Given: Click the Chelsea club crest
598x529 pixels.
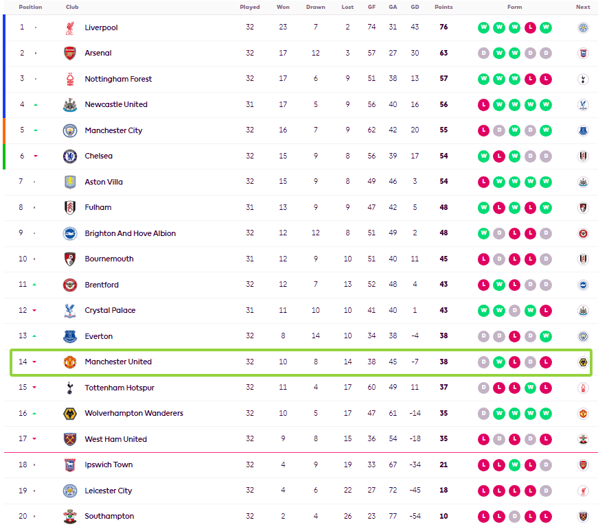Looking at the screenshot, I should (x=70, y=156).
